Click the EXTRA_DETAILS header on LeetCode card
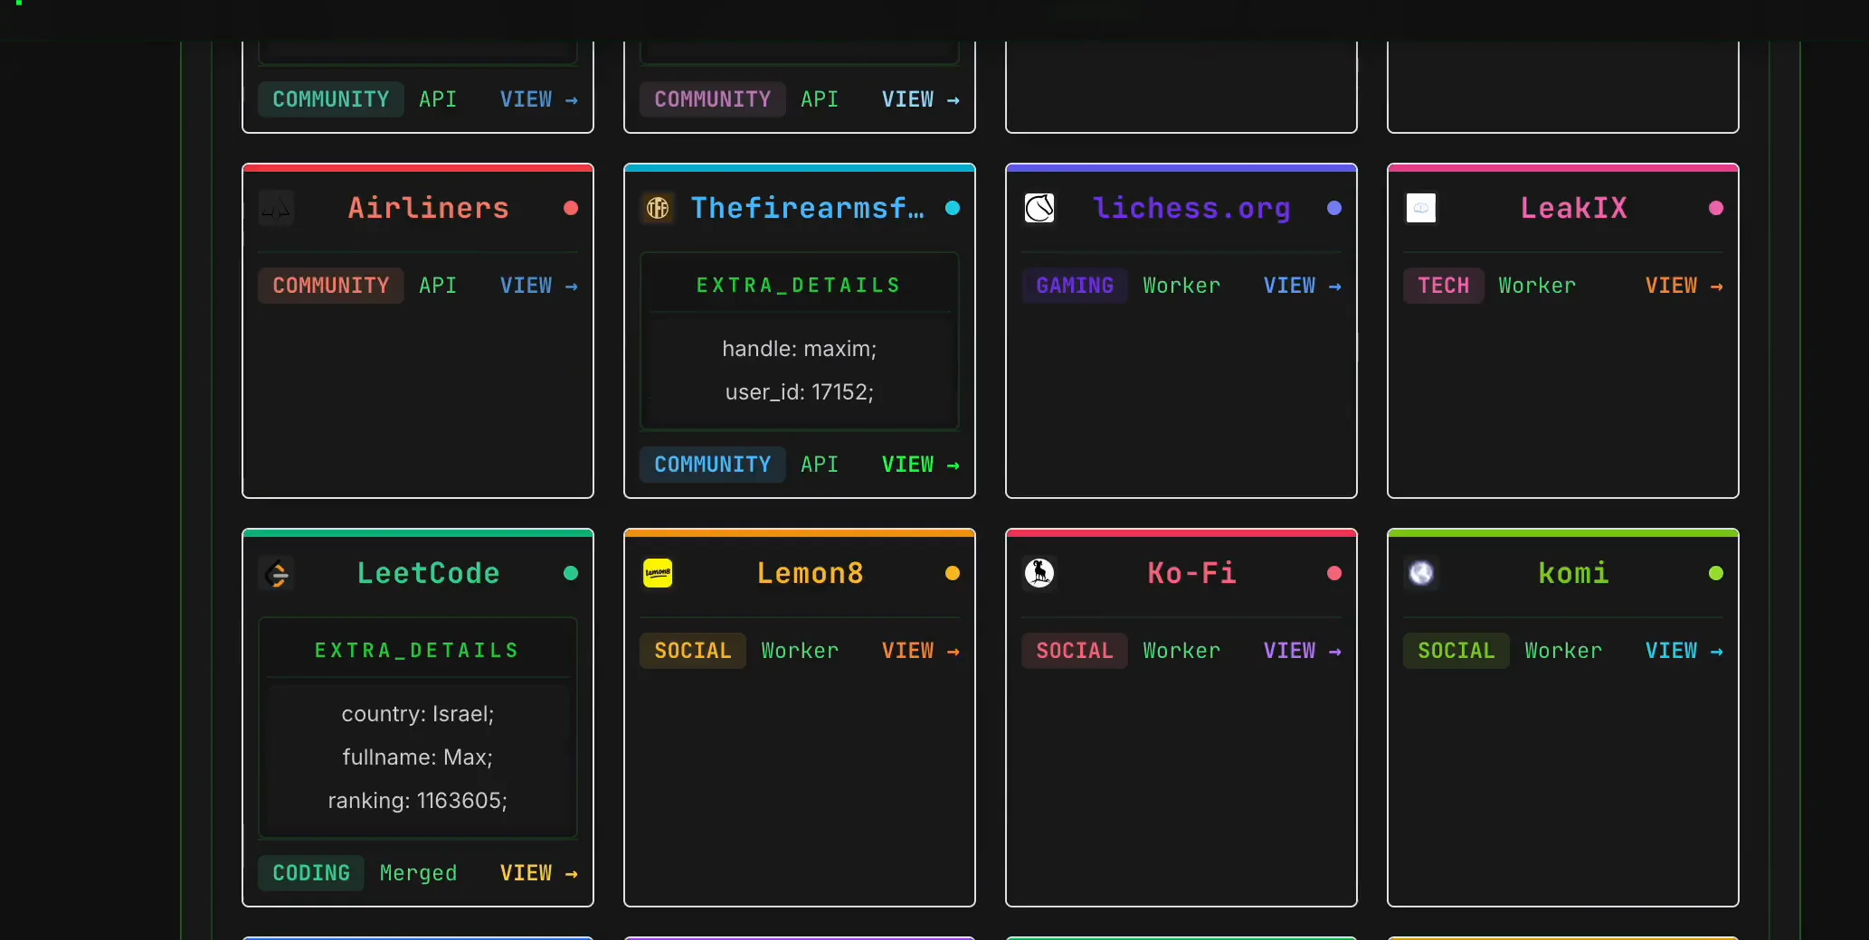 coord(417,651)
